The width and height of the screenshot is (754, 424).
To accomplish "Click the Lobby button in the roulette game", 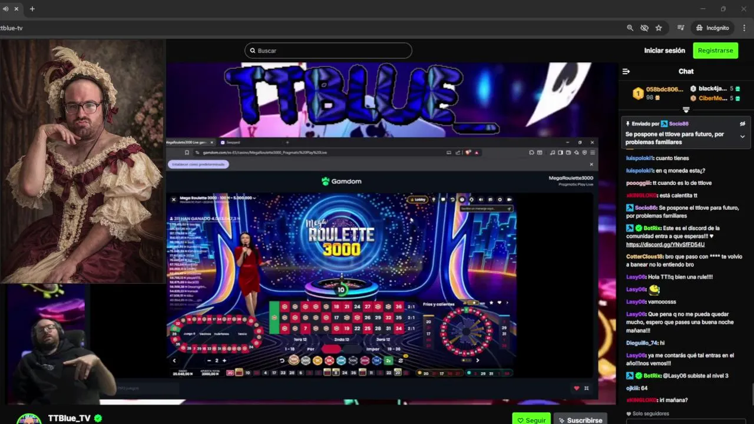I will (418, 200).
